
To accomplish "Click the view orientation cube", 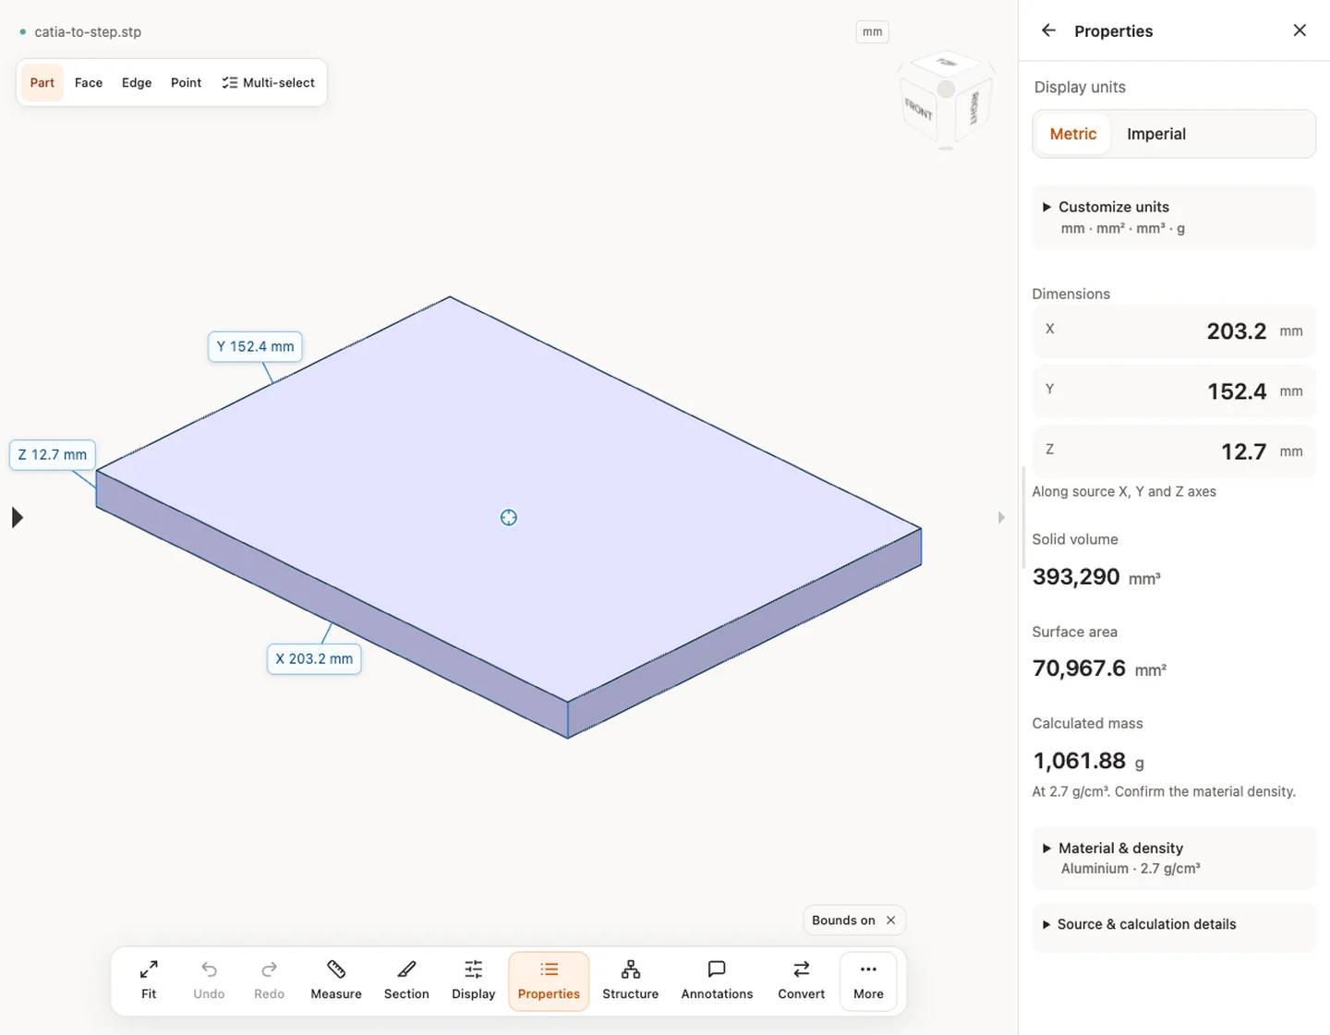I will (x=947, y=100).
